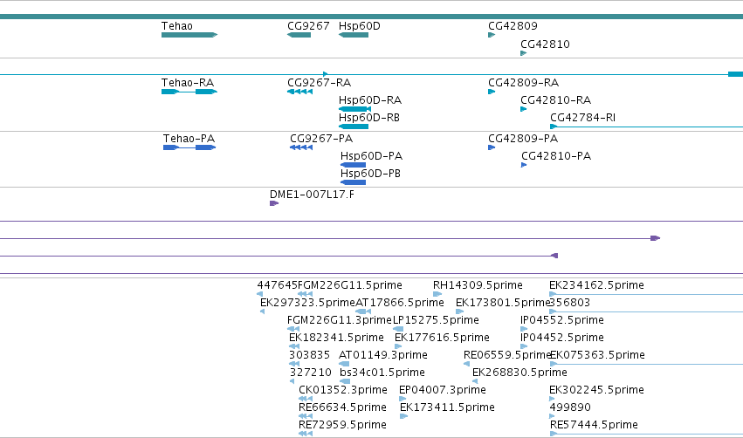Select the RE66634.5prime EST
The height and width of the screenshot is (438, 743).
[x=306, y=417]
